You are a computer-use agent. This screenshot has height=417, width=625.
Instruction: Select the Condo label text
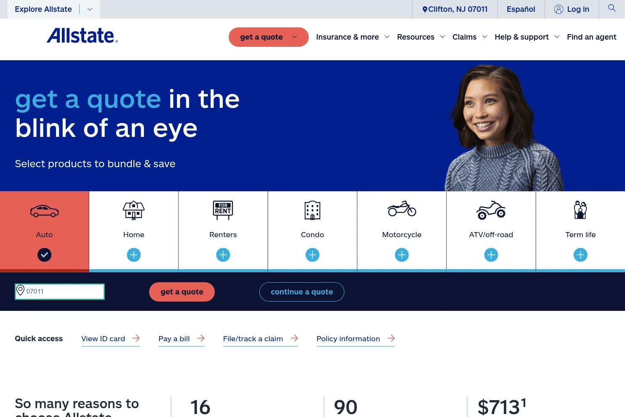coord(312,235)
